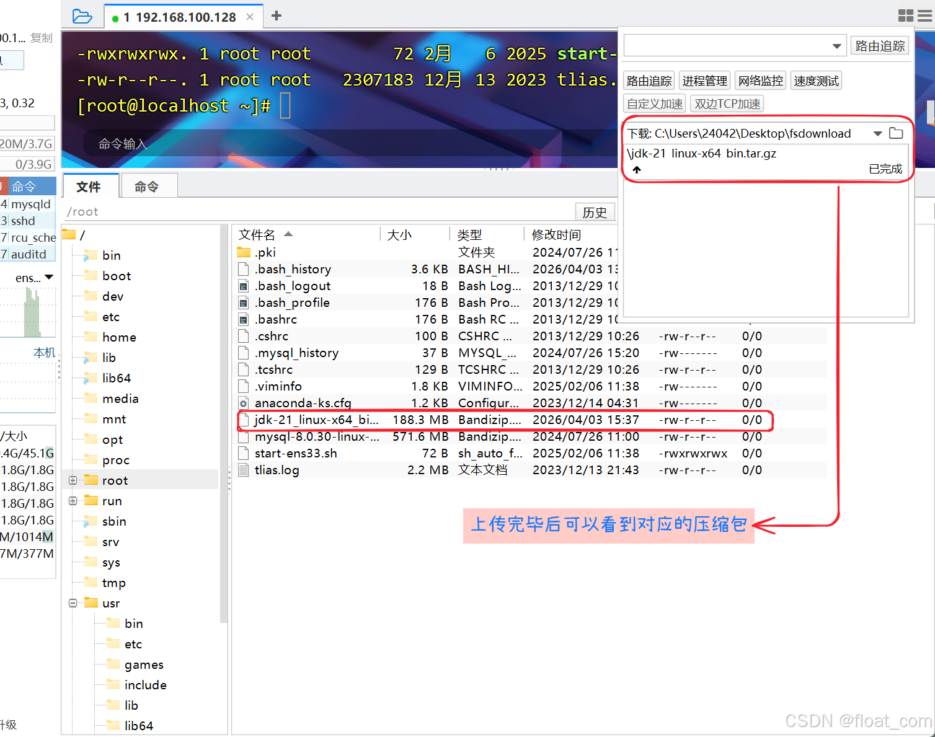Open the download folder icon

896,133
